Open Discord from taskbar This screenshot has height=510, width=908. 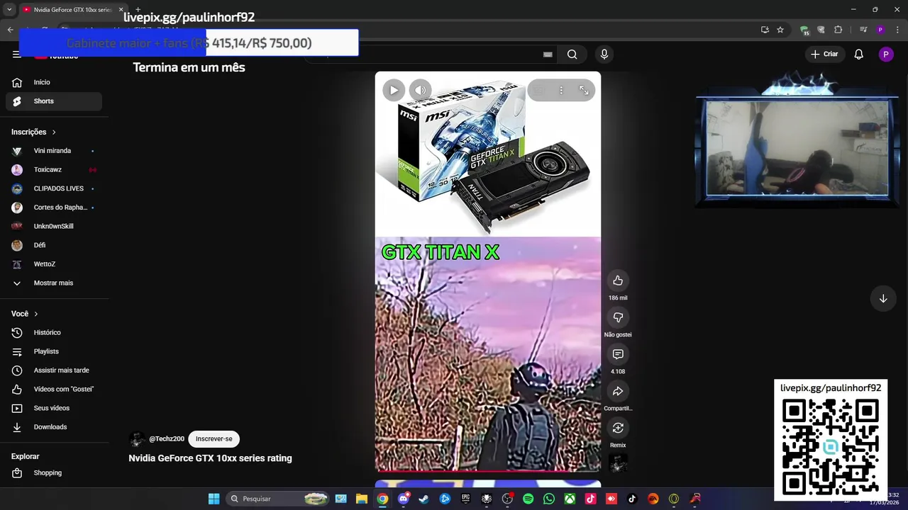coord(403,499)
